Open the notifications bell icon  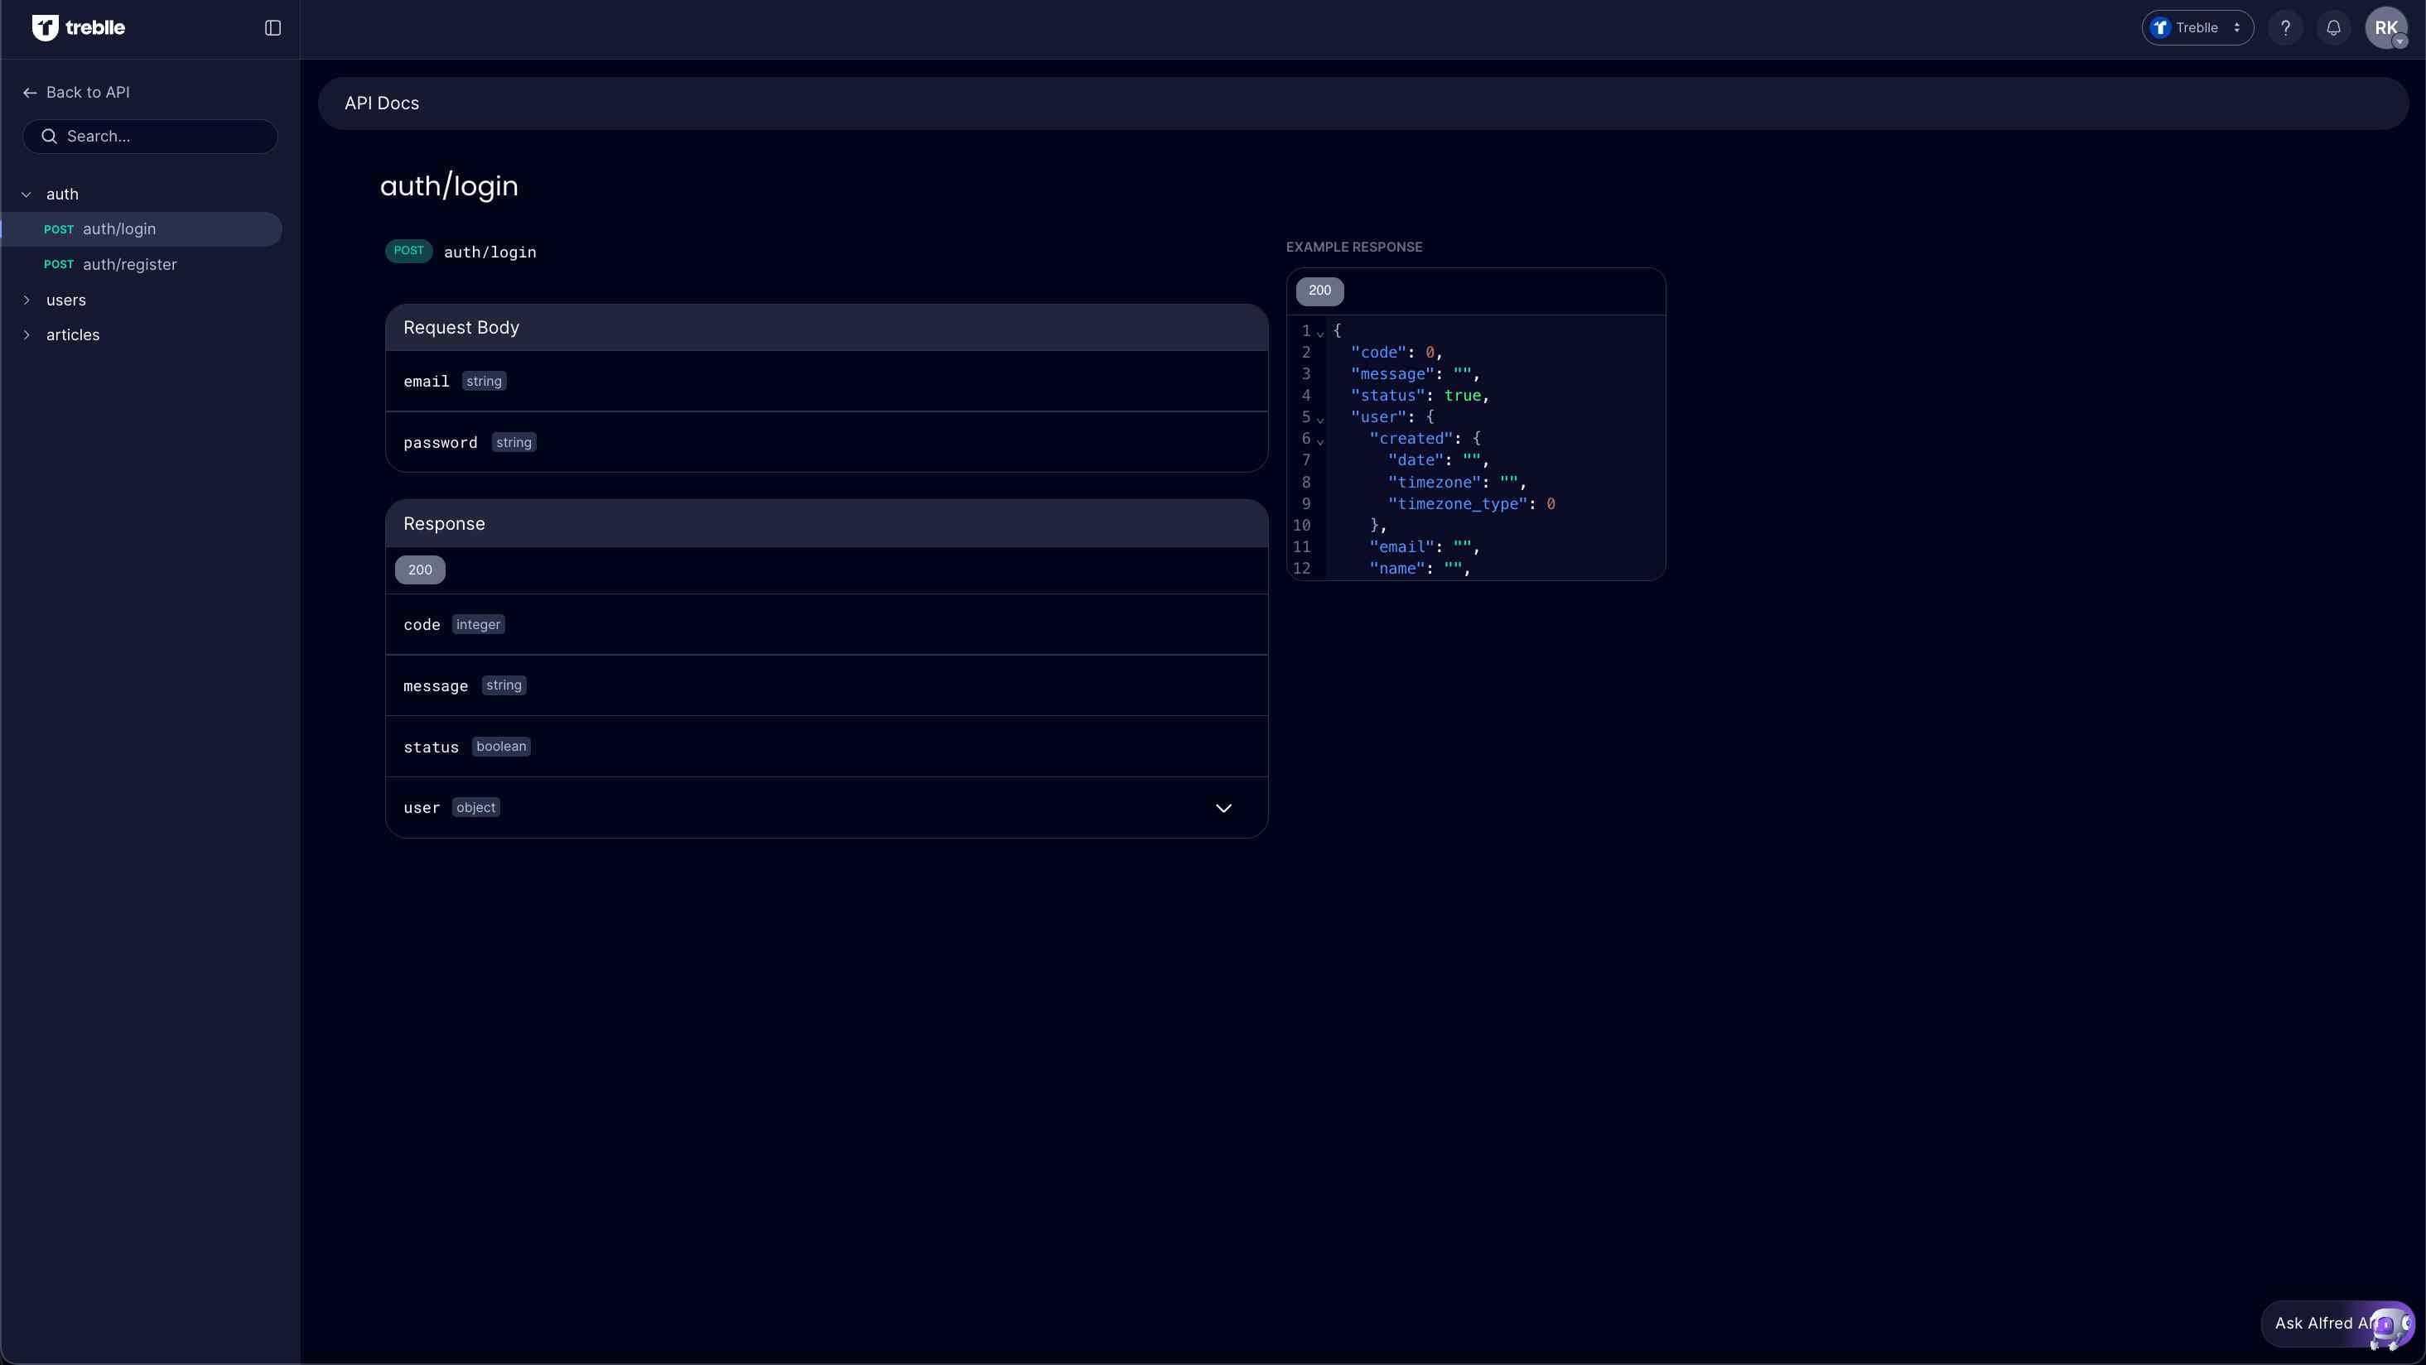coord(2332,27)
